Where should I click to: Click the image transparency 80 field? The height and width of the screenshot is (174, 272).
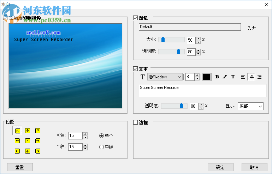(x=191, y=52)
